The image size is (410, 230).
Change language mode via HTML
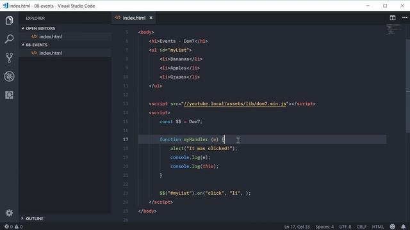click(x=377, y=227)
